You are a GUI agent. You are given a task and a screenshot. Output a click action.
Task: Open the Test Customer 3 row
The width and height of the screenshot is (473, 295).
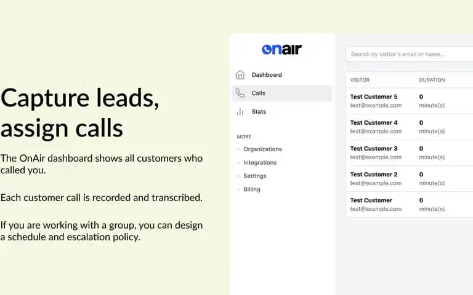(410, 152)
